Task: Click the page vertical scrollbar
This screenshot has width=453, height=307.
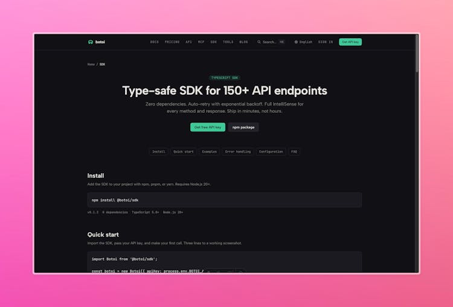Action: point(417,54)
